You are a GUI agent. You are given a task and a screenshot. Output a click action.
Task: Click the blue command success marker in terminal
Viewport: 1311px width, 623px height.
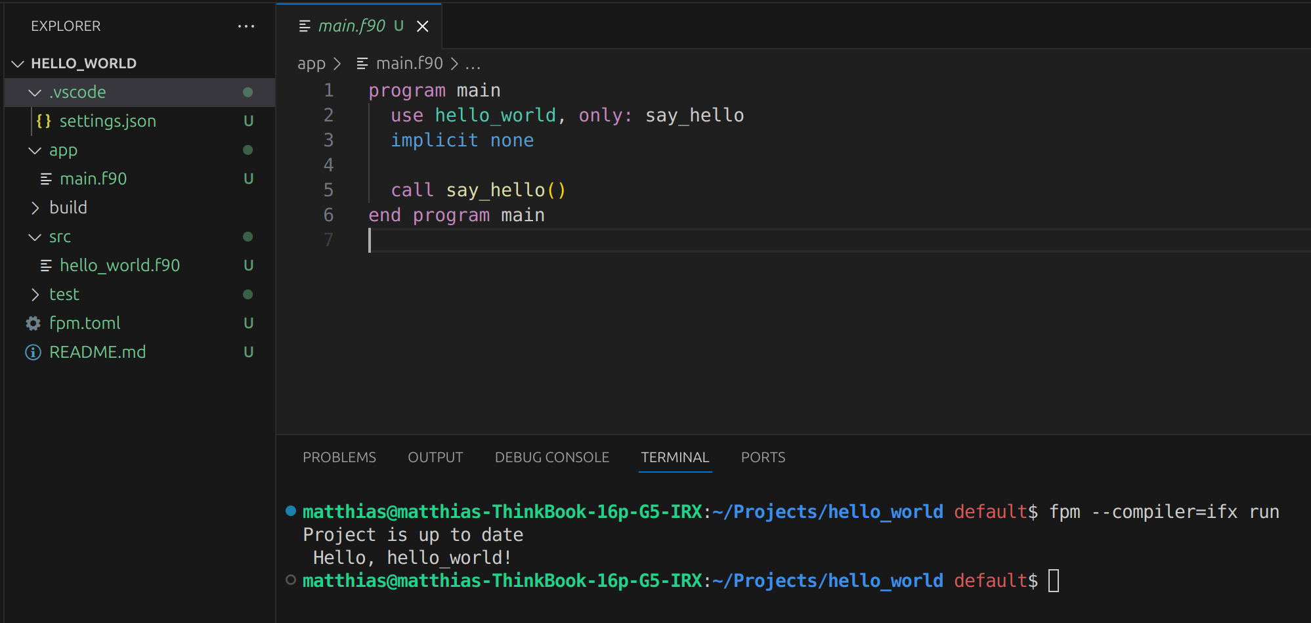pos(291,511)
